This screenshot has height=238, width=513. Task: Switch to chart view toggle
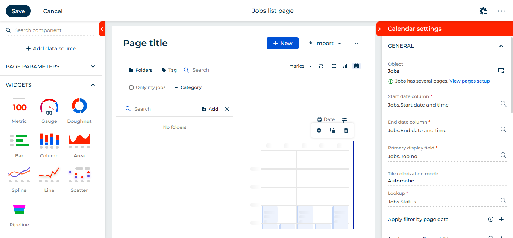[345, 66]
